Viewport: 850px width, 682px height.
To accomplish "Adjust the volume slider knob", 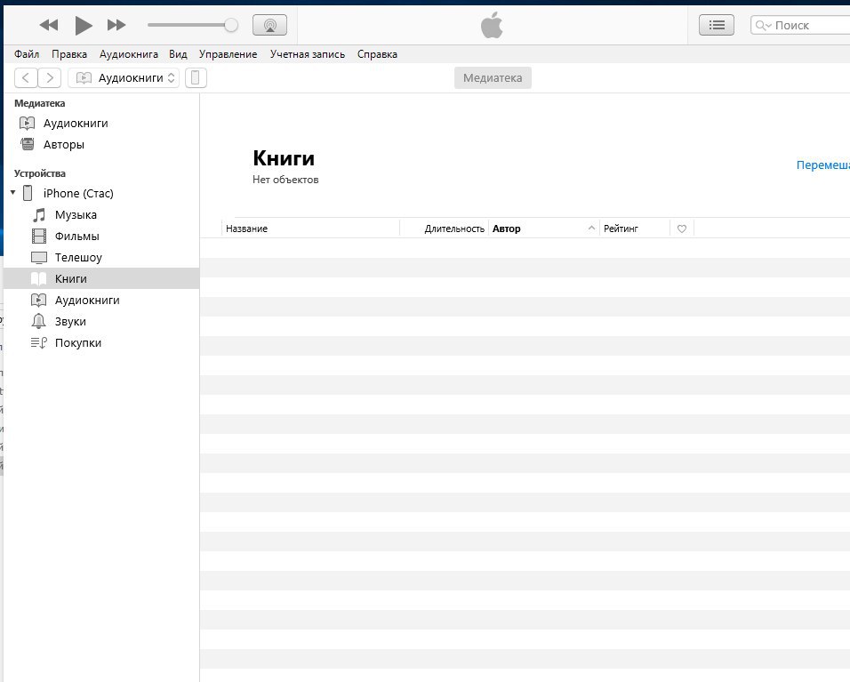I will tap(231, 25).
